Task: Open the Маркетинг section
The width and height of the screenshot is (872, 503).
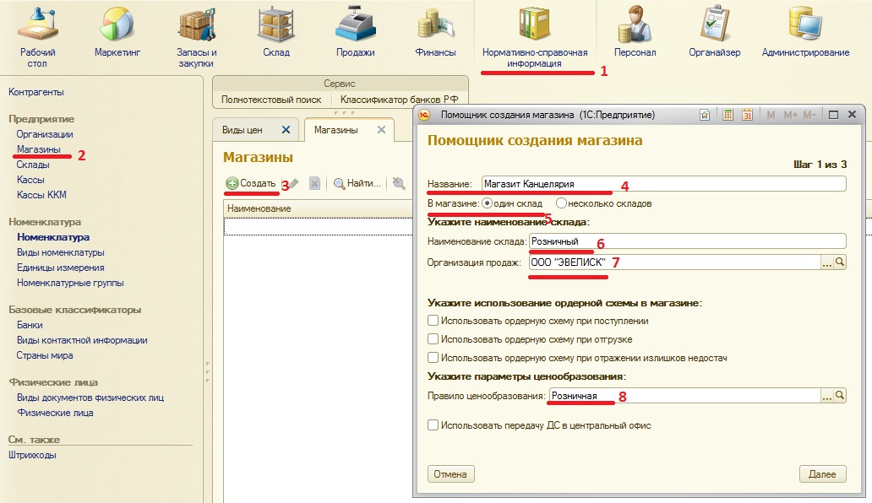Action: [117, 35]
